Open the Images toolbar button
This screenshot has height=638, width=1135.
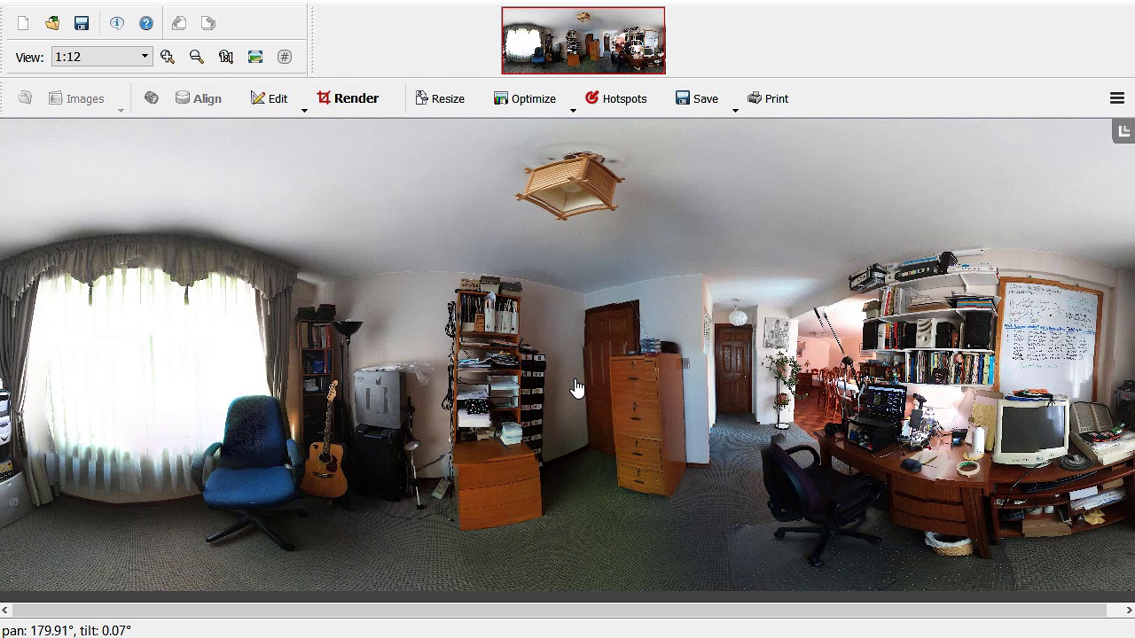(76, 98)
